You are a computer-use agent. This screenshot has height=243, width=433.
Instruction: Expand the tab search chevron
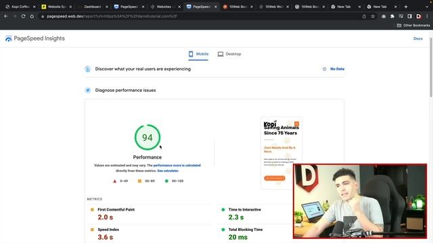pyautogui.click(x=427, y=7)
